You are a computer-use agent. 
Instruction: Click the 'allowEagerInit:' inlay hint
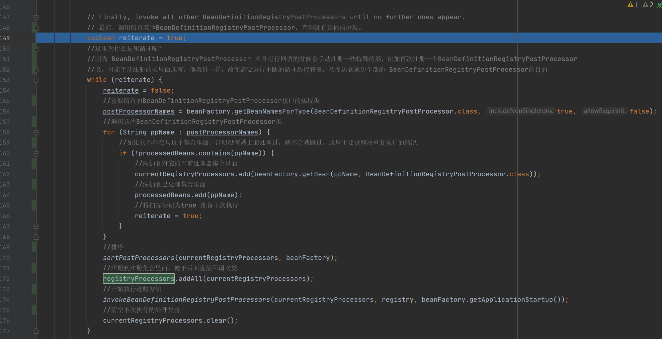(605, 111)
